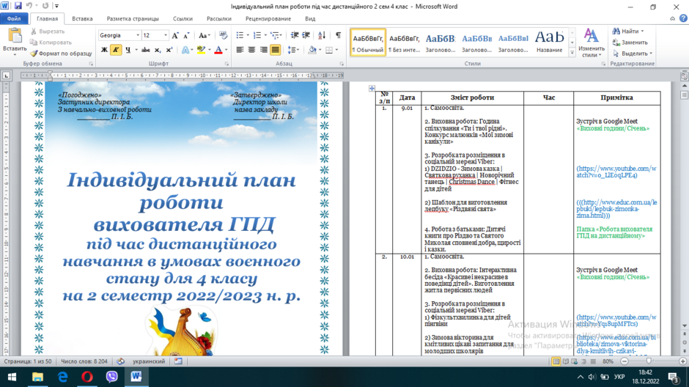Open the Text Effects glowing A icon
689x387 pixels.
pos(185,50)
